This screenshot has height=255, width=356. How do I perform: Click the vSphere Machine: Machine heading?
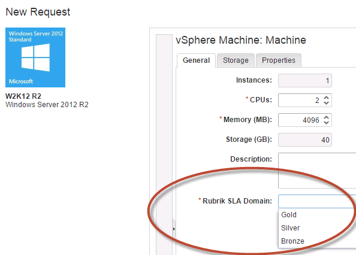pyautogui.click(x=241, y=40)
